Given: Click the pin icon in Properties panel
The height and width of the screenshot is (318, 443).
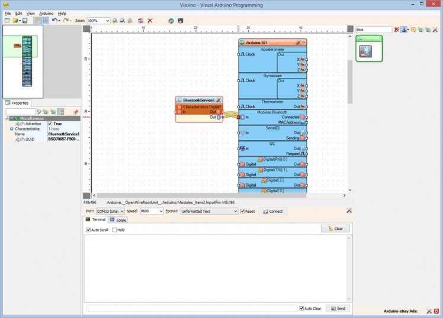Looking at the screenshot, I should click(x=75, y=112).
